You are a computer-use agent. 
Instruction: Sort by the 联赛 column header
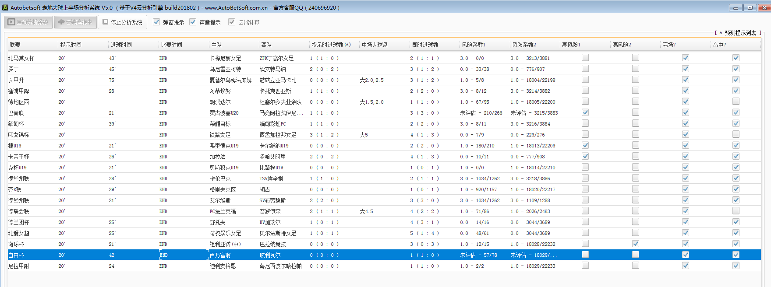click(x=15, y=45)
